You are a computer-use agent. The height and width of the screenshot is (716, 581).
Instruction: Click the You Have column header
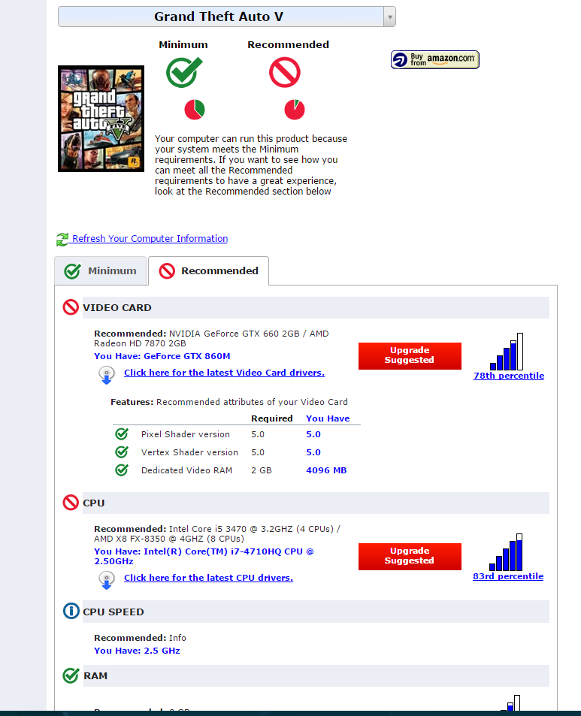328,418
